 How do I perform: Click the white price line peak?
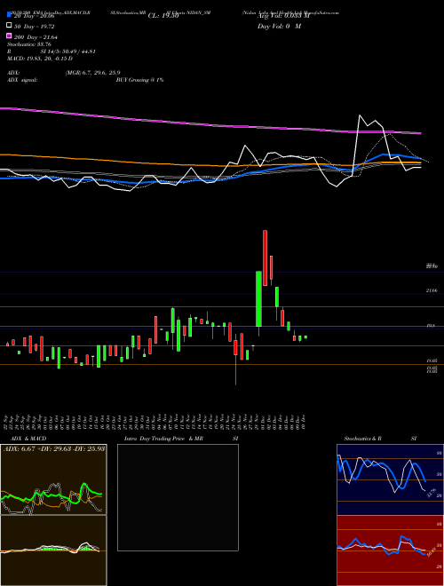pyautogui.click(x=360, y=115)
